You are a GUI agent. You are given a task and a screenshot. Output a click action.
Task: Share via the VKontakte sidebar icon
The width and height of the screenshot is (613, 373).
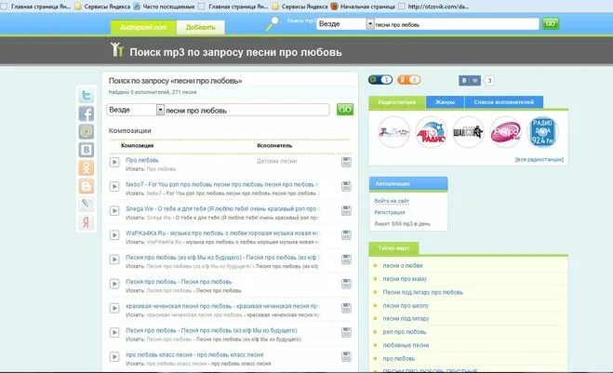tap(87, 150)
